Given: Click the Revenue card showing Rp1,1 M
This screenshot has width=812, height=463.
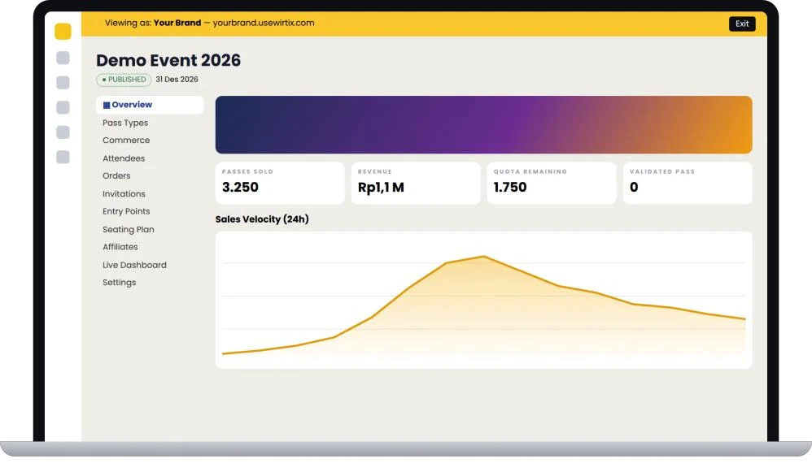Looking at the screenshot, I should click(416, 183).
